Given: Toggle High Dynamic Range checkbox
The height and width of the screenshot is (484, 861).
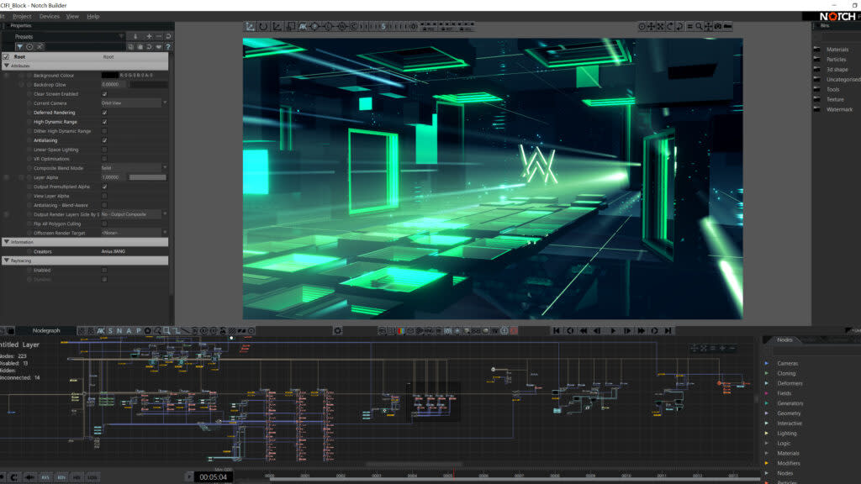Looking at the screenshot, I should pos(104,122).
